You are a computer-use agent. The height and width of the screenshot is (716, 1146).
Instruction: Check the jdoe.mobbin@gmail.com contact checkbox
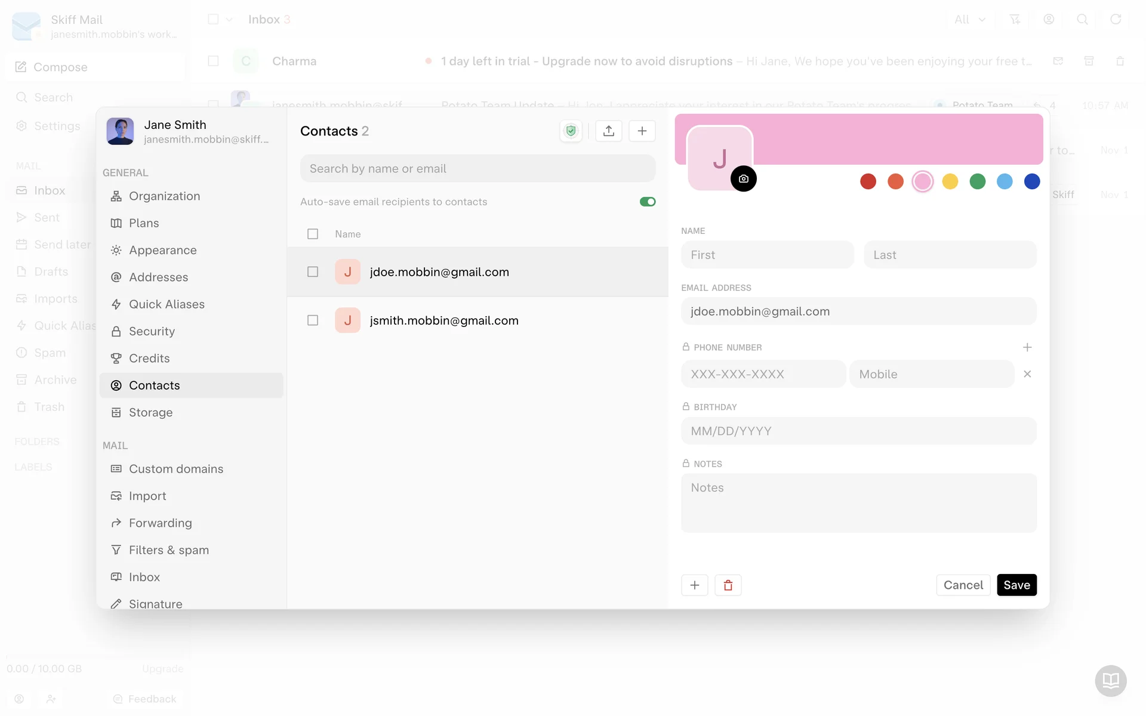tap(313, 272)
